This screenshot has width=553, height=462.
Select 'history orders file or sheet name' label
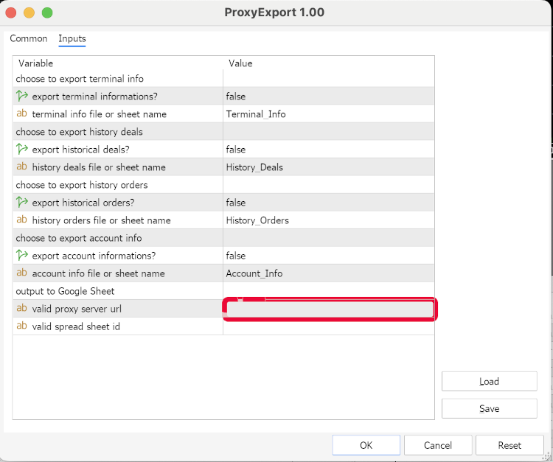click(x=101, y=220)
